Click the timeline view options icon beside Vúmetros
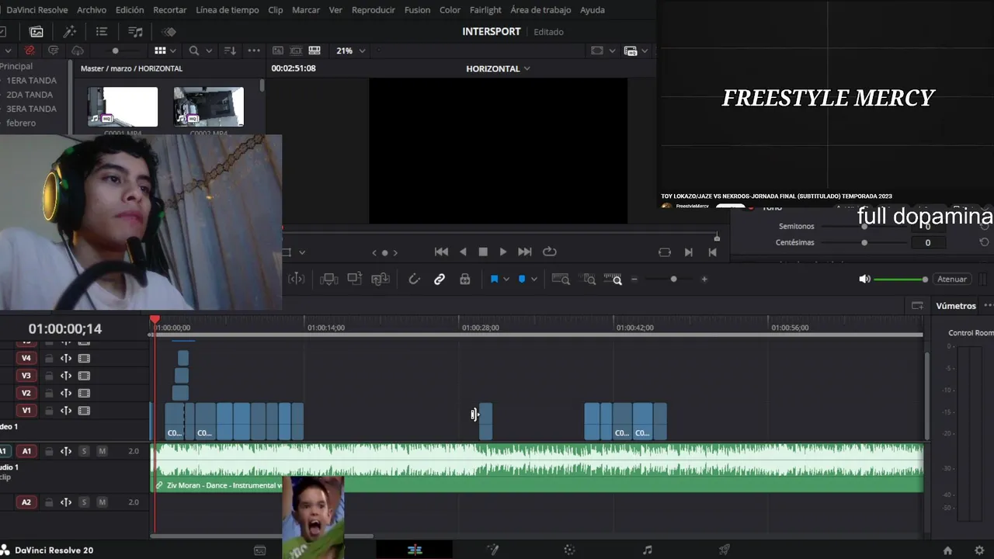994x559 pixels. (x=917, y=306)
